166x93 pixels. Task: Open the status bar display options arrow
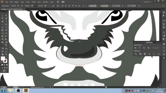(x=50, y=87)
